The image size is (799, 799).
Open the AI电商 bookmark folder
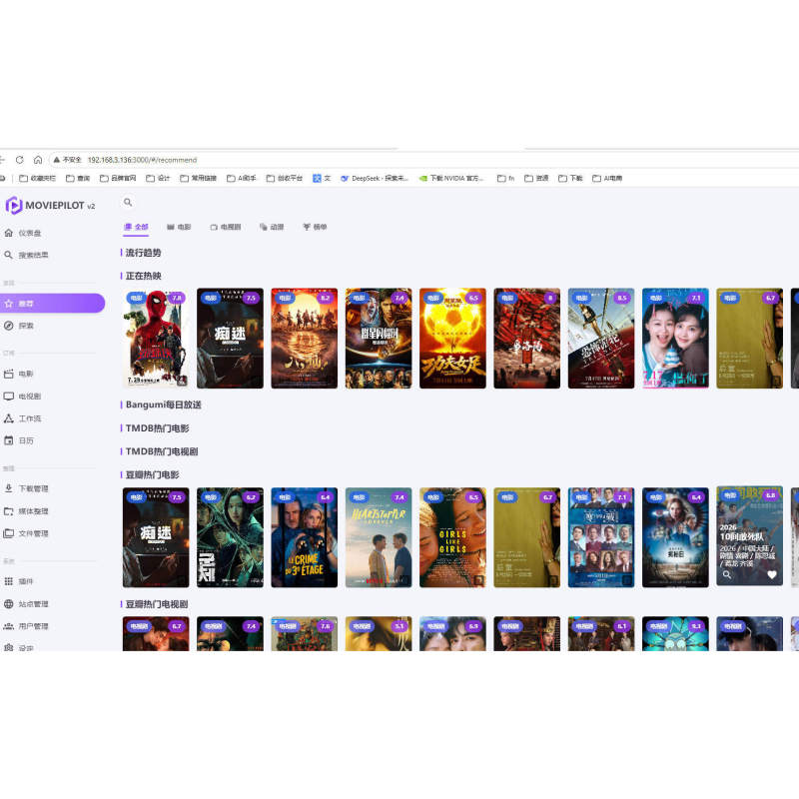607,179
